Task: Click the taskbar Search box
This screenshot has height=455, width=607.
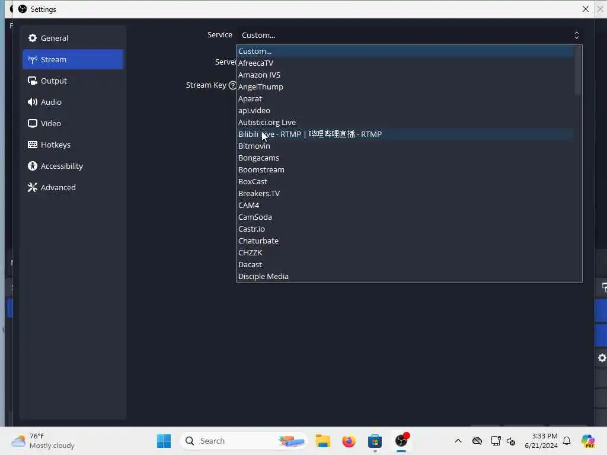Action: [x=244, y=441]
